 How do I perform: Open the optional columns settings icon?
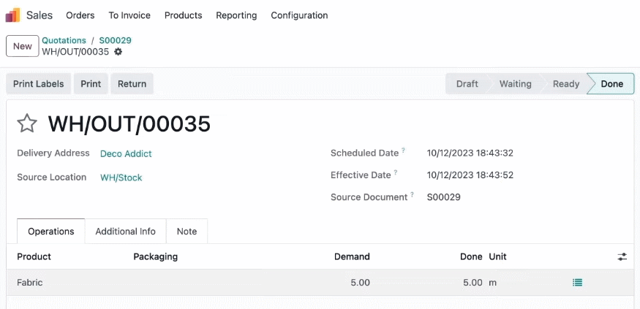click(622, 257)
